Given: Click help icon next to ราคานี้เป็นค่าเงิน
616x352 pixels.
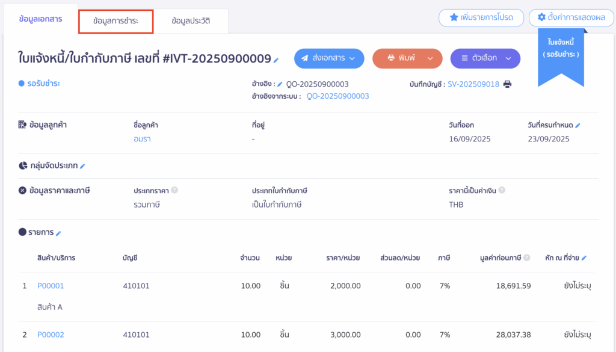Looking at the screenshot, I should (502, 190).
